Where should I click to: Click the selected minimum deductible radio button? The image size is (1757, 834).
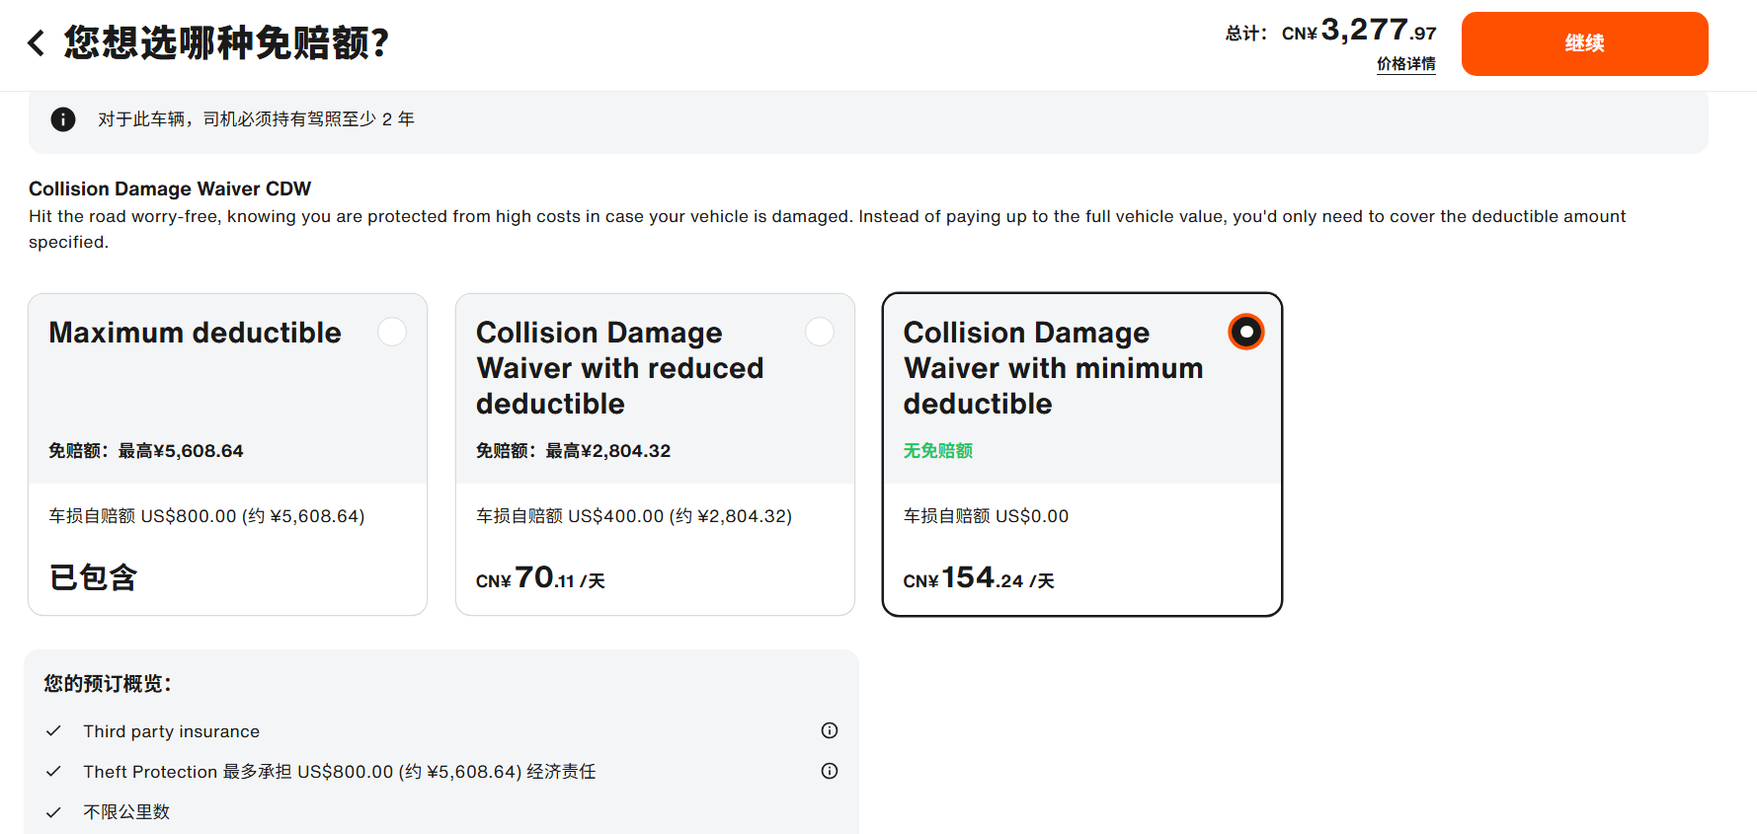point(1246,332)
